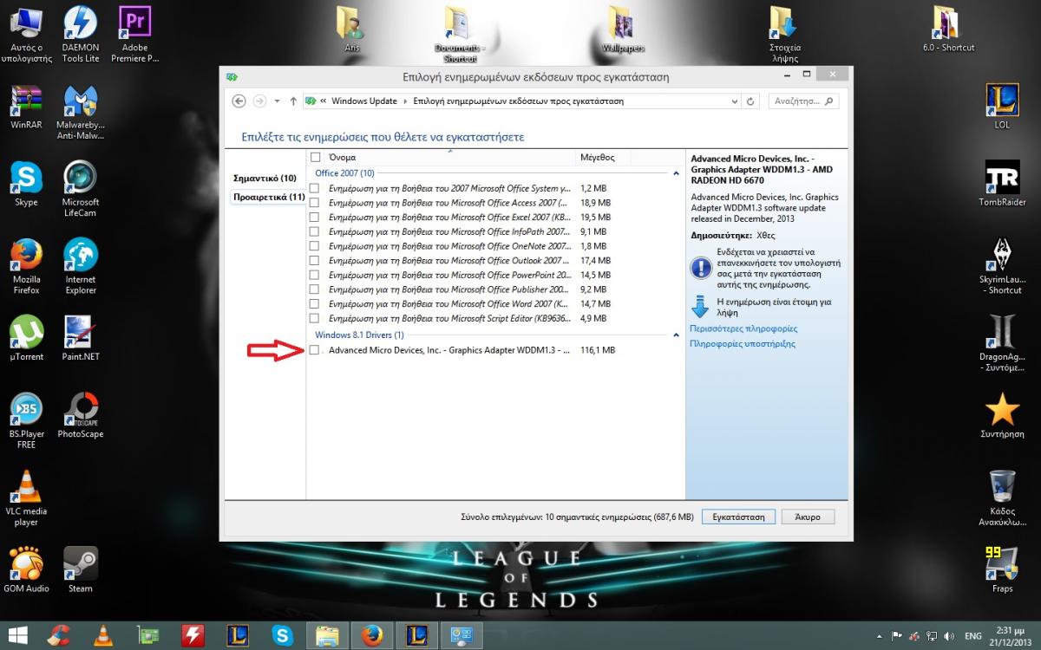Open PhotoScape desktop icon
1041x650 pixels.
pyautogui.click(x=80, y=416)
